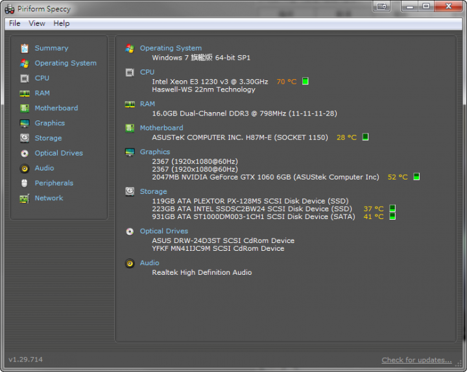
Task: Click the Realtek High Definition Audio text
Action: click(202, 273)
